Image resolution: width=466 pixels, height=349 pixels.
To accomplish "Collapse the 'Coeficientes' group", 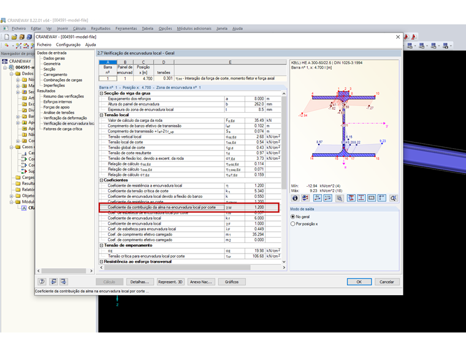I will click(x=101, y=180).
